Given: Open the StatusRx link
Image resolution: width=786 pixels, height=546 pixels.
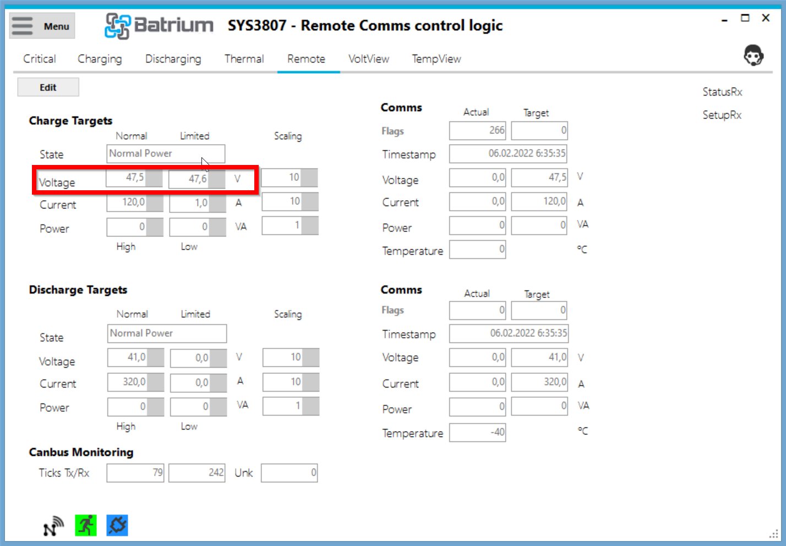Looking at the screenshot, I should pos(722,92).
